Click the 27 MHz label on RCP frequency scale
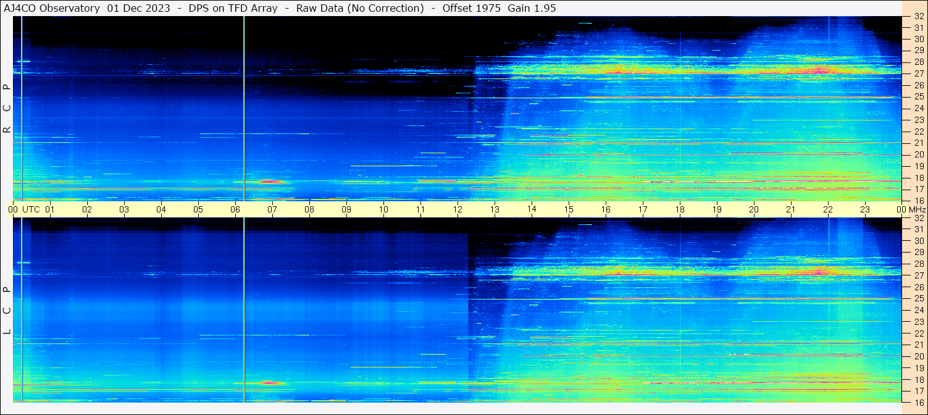 pyautogui.click(x=918, y=73)
